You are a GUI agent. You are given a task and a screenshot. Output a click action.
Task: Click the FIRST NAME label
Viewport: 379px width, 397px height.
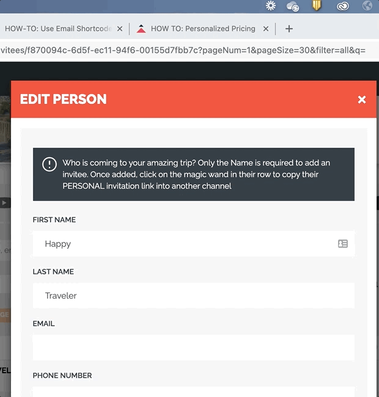pos(54,220)
